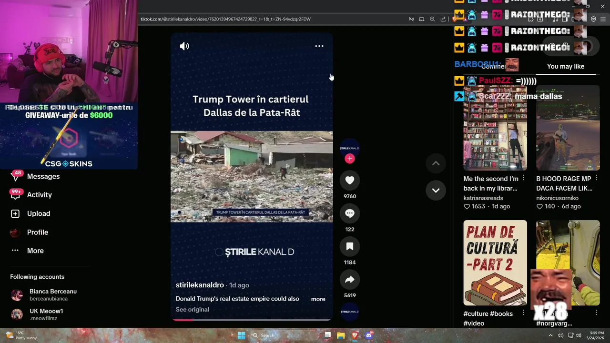Open the weather widget showing 15°C
Screen dimensions: 610x343
click(x=20, y=335)
